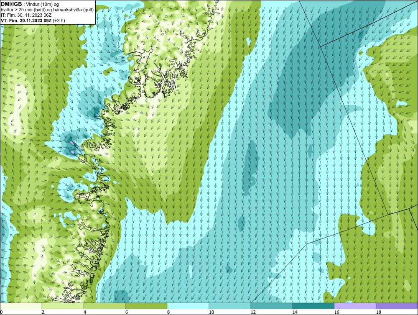Click the 12–14 m/s teal swatch
This screenshot has width=418, height=315.
[x=271, y=306]
